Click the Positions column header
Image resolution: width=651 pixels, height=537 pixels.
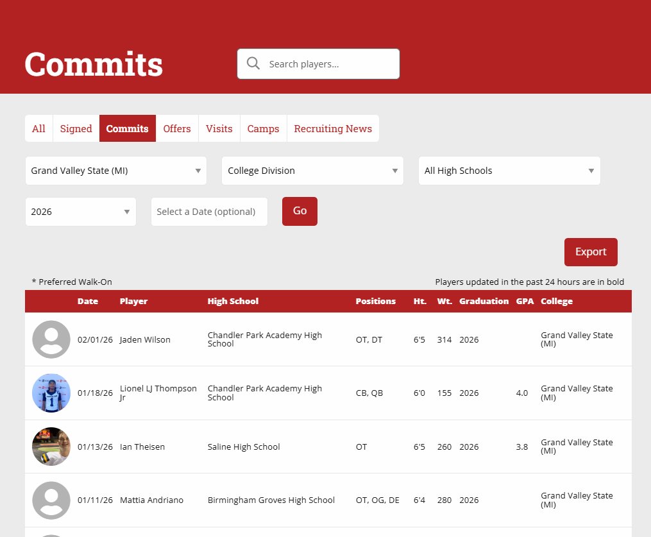pos(376,301)
